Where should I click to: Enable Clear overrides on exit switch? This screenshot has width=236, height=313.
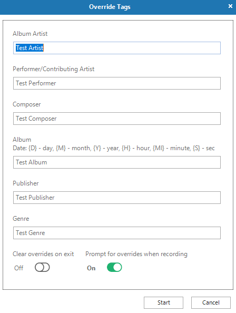(x=42, y=268)
